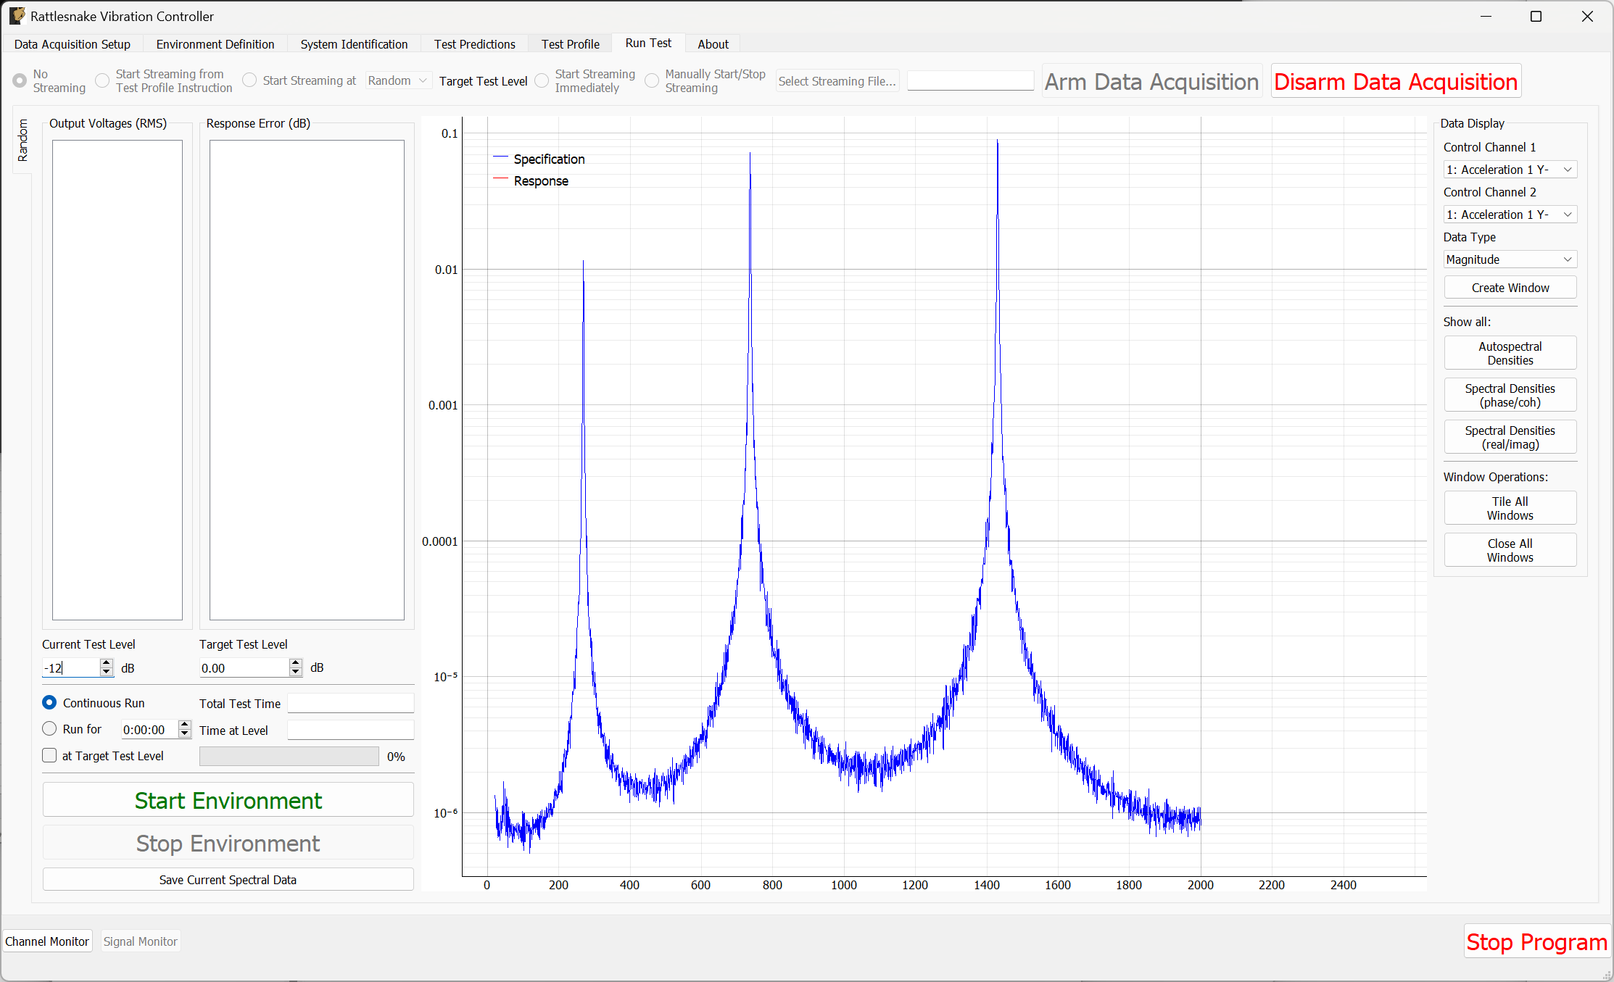Increase Current Test Level using the up stepper
The image size is (1614, 982).
(x=106, y=663)
